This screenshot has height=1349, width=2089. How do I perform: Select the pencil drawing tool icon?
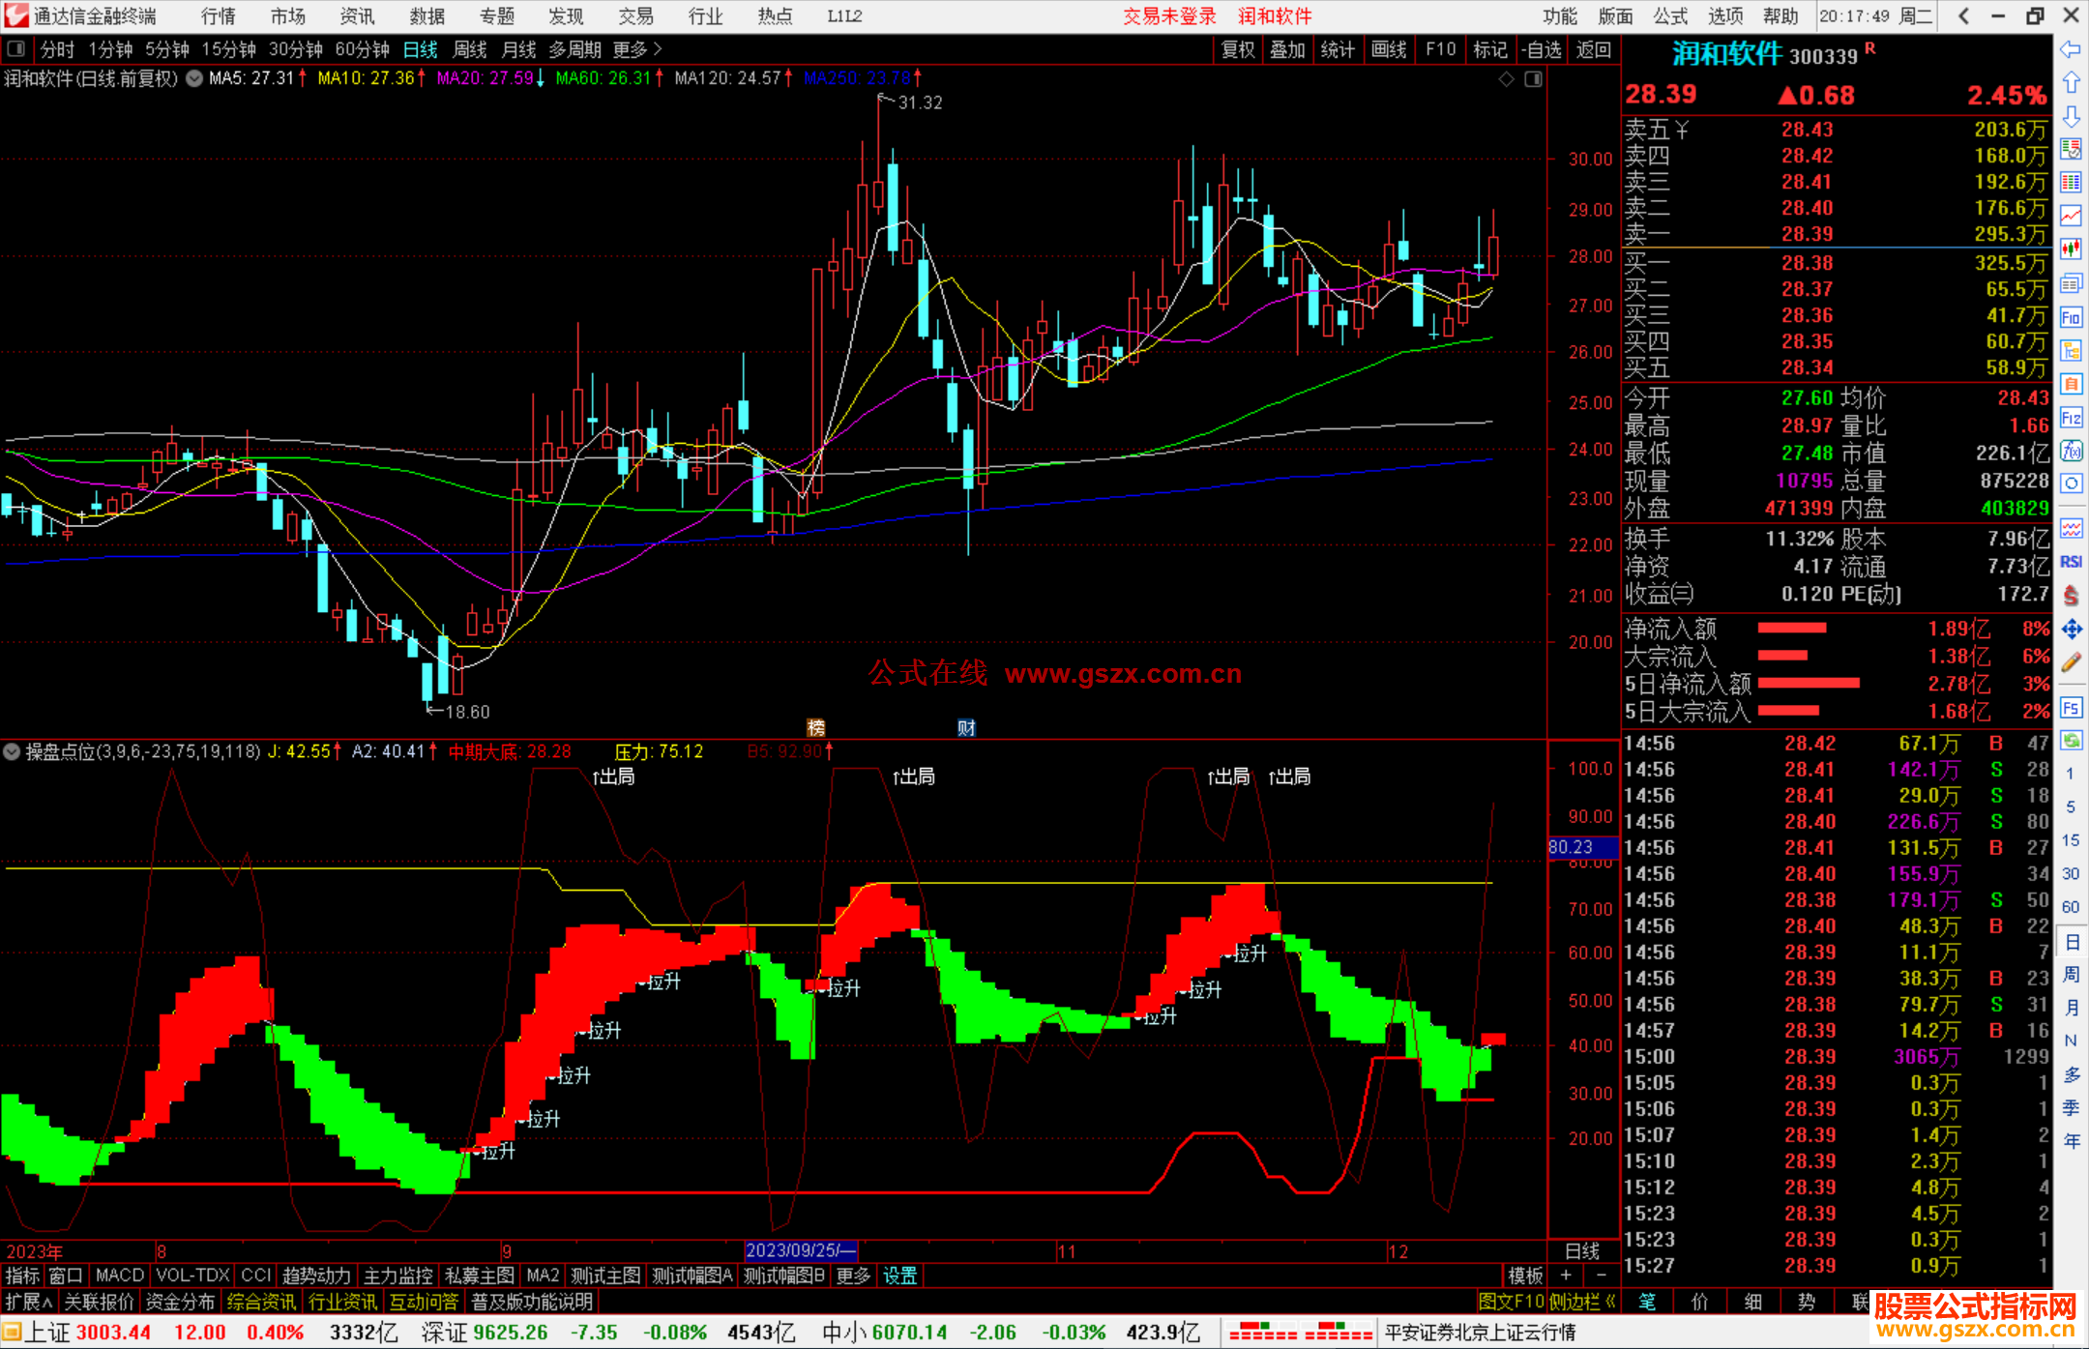tap(2071, 662)
